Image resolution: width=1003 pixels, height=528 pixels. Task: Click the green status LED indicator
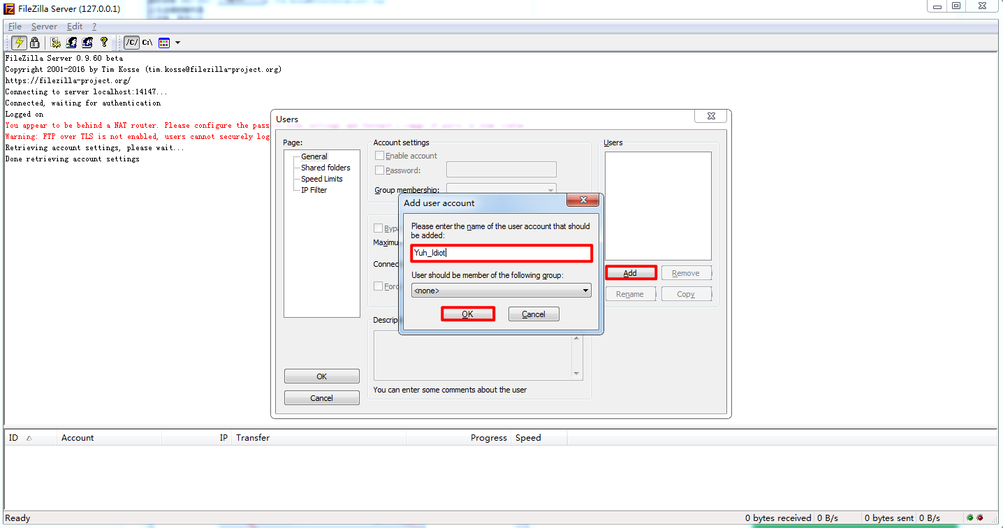point(970,518)
